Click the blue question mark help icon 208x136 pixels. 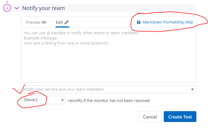(x=139, y=22)
